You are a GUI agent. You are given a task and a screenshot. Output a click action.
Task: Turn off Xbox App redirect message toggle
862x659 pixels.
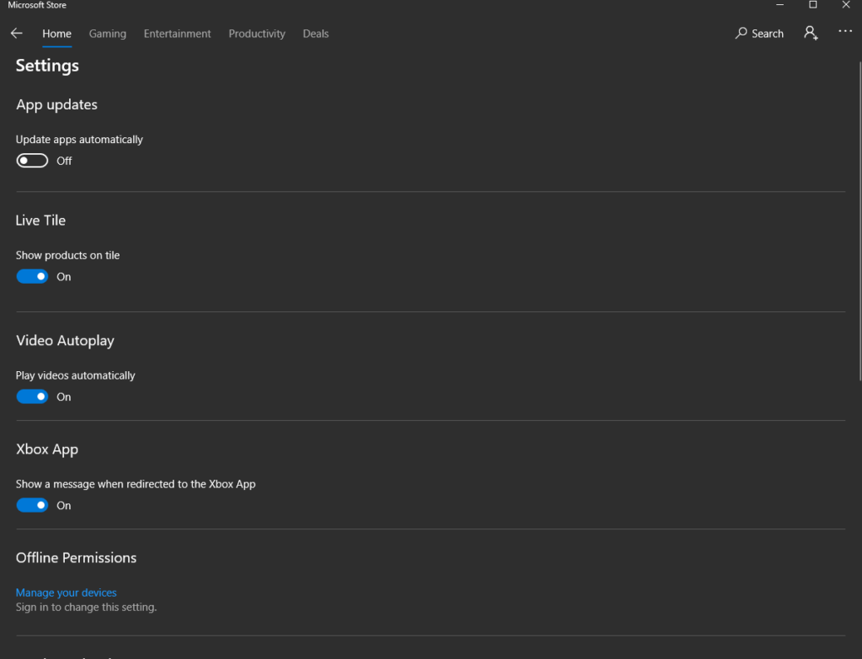[x=32, y=505]
